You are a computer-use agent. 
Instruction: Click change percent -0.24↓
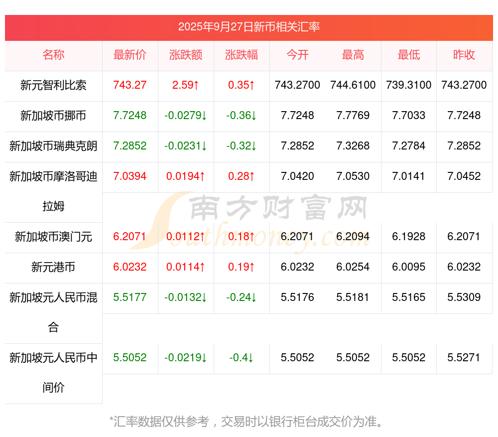(x=241, y=297)
